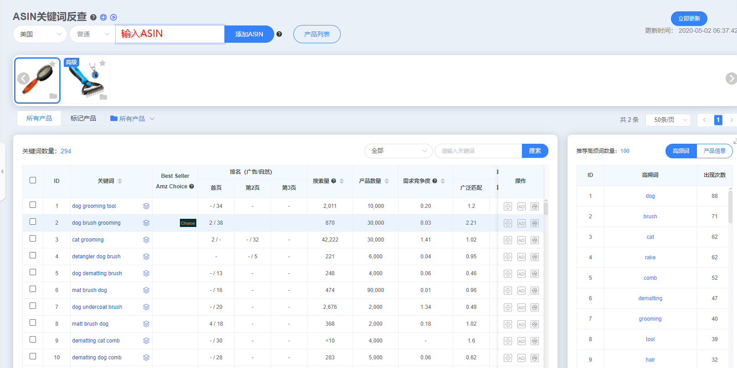
Task: Switch to the 产品信息 tab
Action: (714, 151)
